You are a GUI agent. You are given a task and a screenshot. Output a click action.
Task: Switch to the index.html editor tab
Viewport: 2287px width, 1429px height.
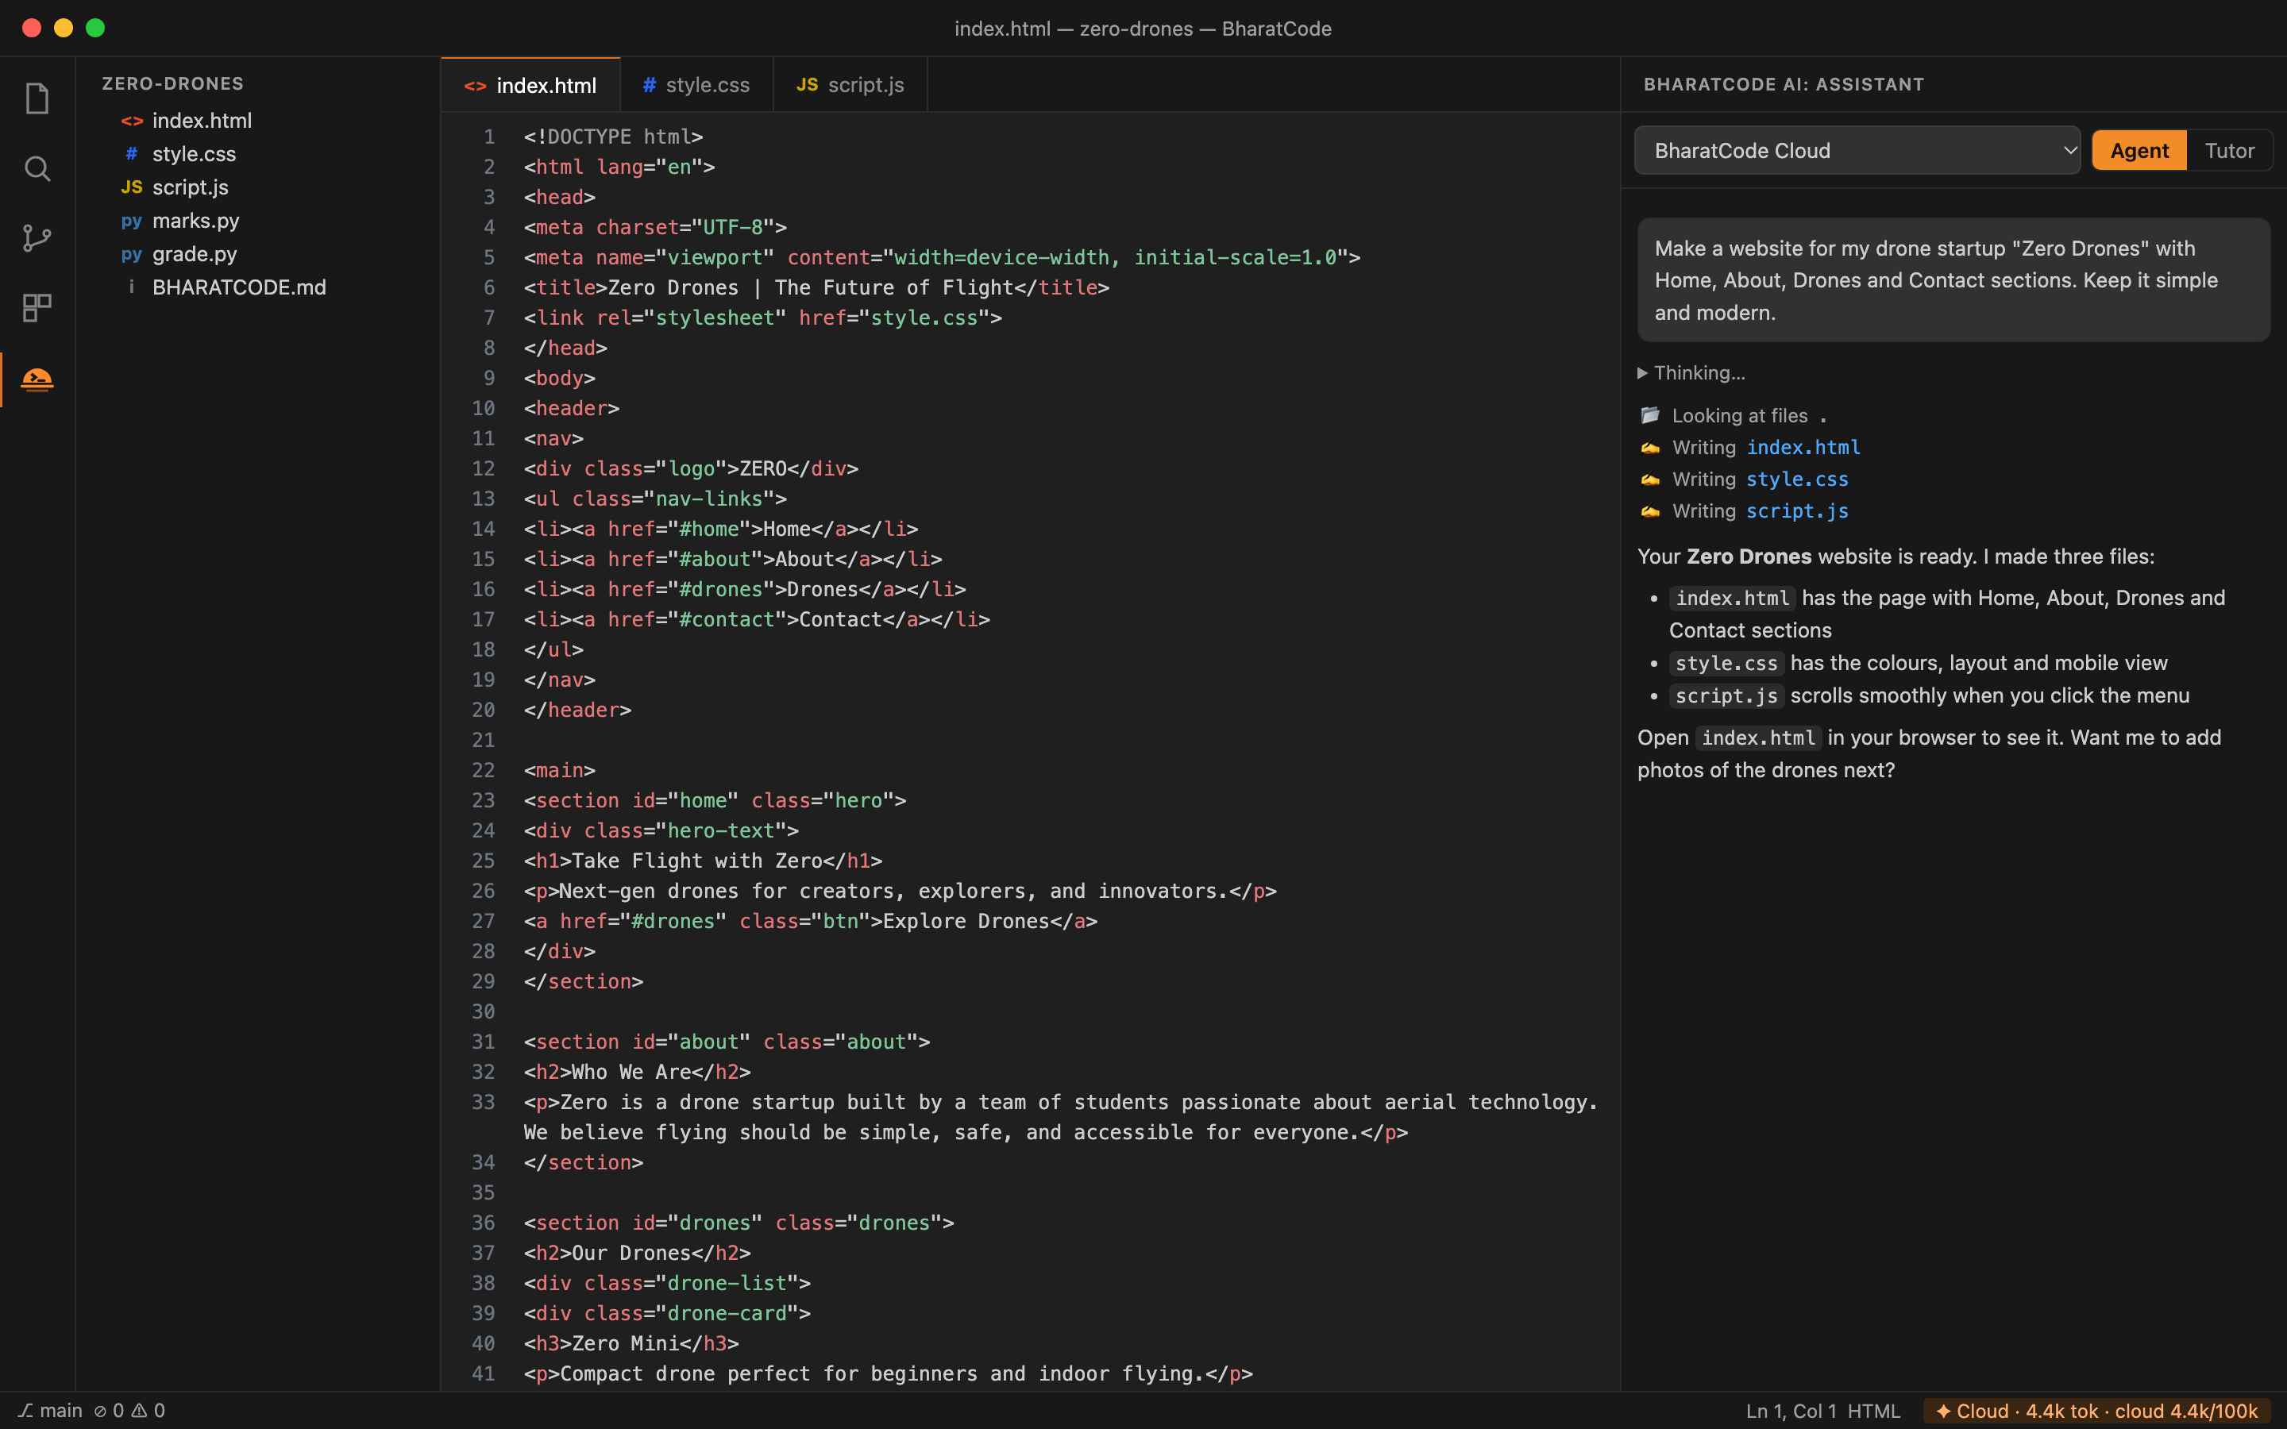(x=530, y=85)
